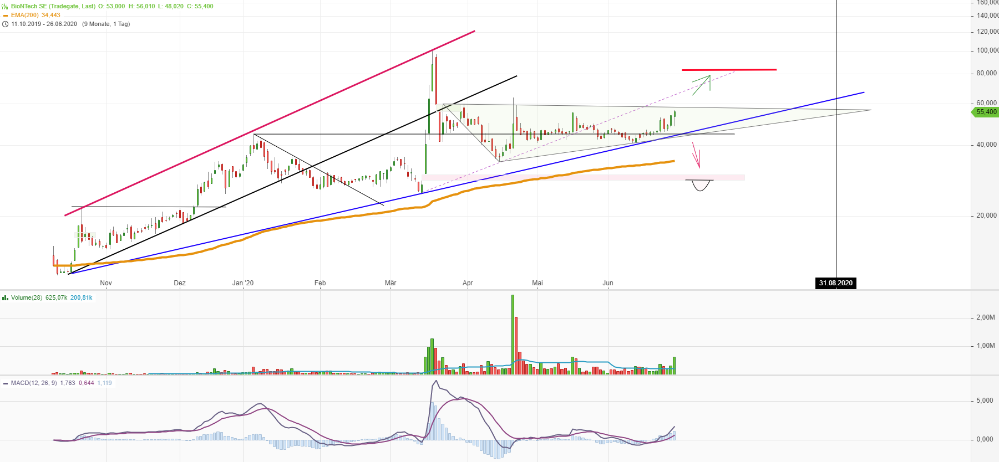Click the volume average value 200,81k
The image size is (999, 462).
tap(82, 298)
